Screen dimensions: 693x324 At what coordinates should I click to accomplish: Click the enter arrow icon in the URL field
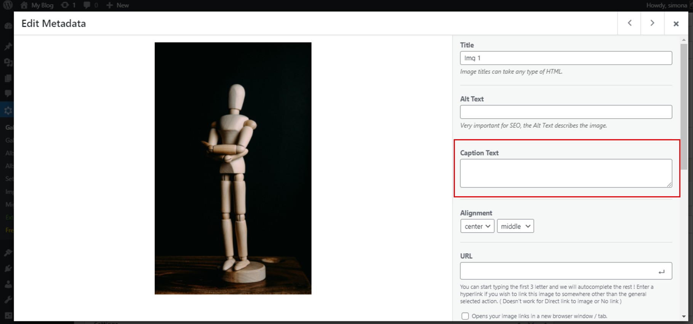pyautogui.click(x=661, y=272)
